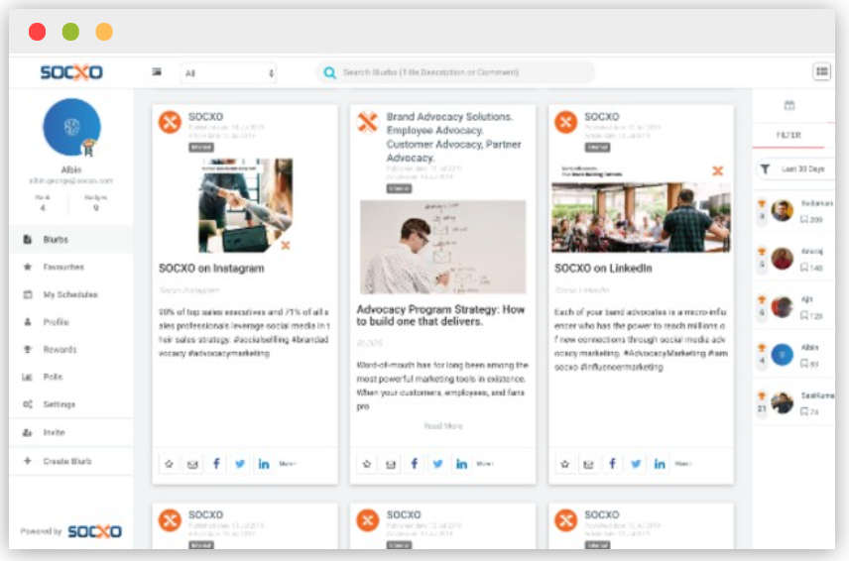Open Settings in the sidebar
Screen dimensions: 849x561
[x=70, y=404]
